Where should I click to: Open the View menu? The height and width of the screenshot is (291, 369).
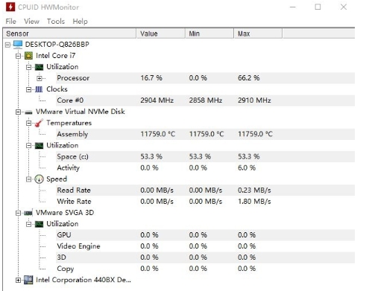(x=31, y=22)
